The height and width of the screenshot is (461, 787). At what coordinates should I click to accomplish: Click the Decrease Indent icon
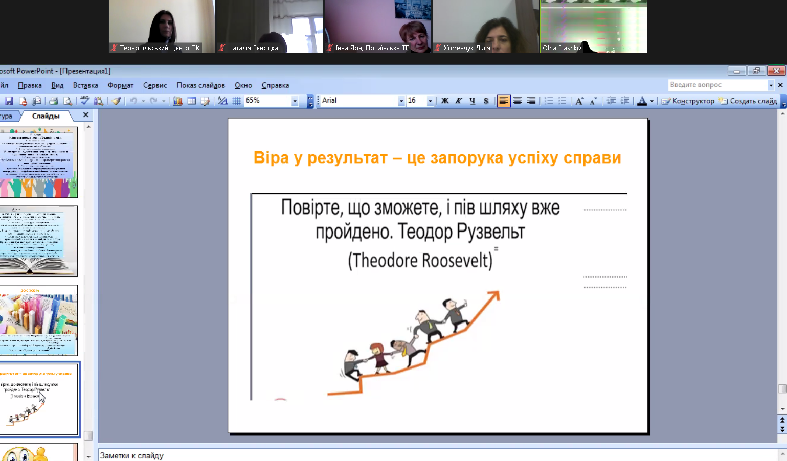611,101
